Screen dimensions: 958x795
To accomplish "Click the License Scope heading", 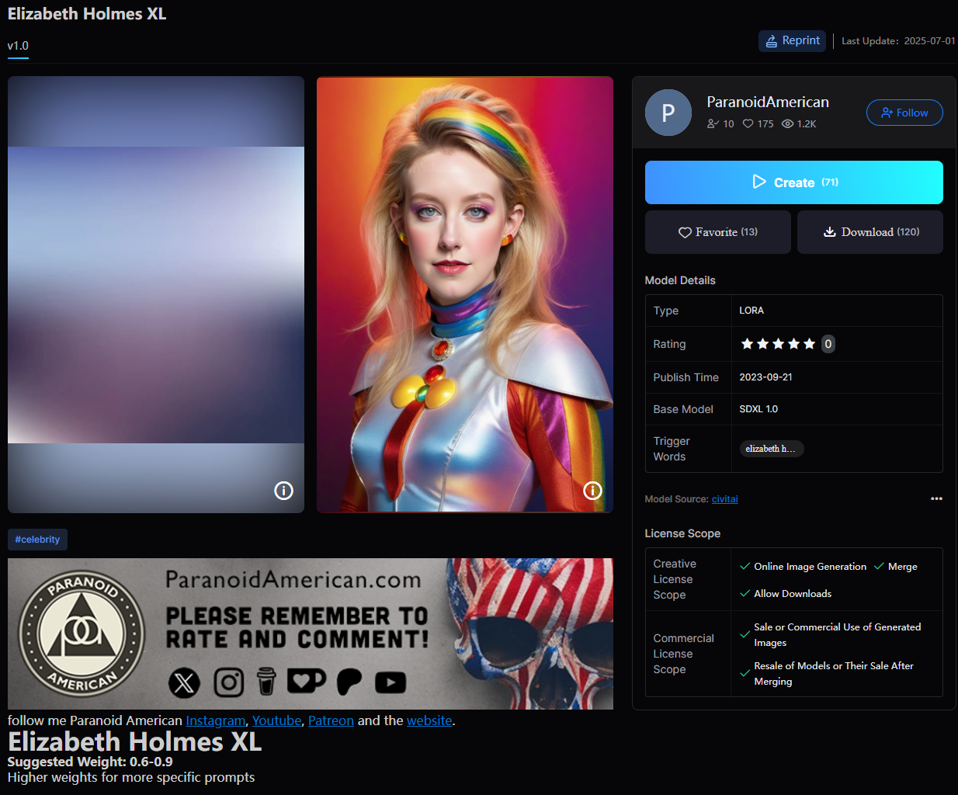I will click(x=682, y=533).
